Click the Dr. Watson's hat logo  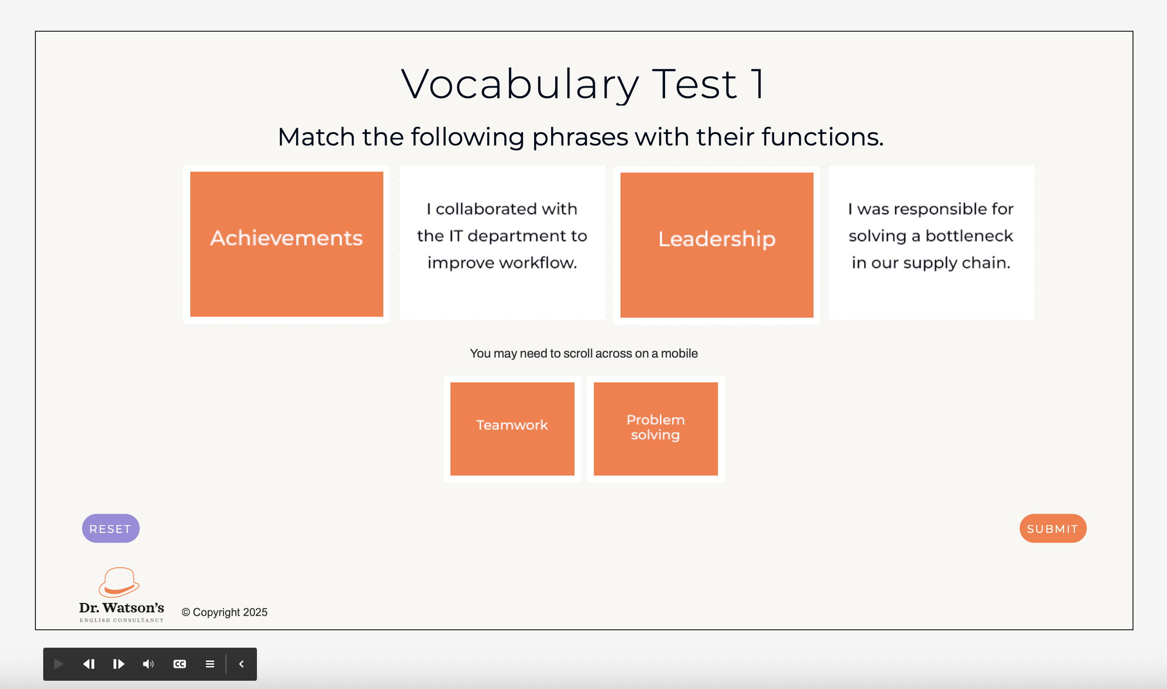(119, 582)
